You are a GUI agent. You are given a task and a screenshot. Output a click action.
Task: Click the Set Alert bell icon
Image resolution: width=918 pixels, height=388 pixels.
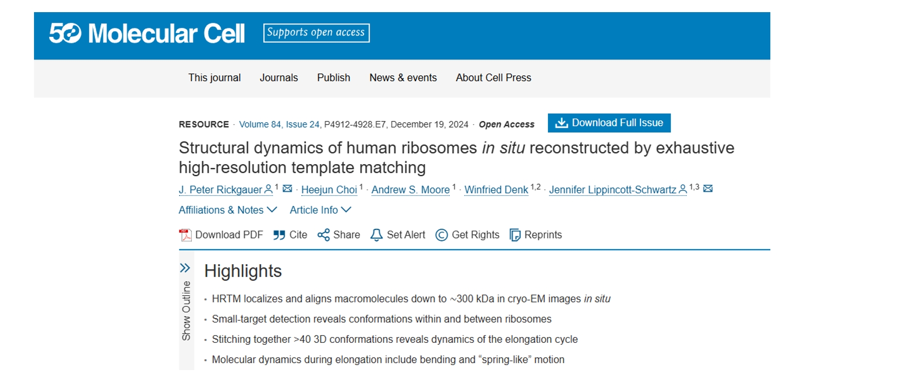tap(376, 235)
